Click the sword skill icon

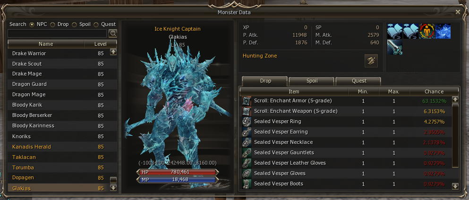tap(395, 47)
